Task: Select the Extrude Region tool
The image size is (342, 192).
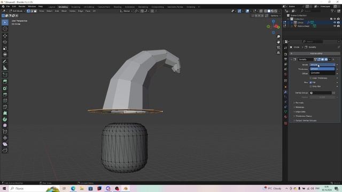Action: (x=5, y=82)
